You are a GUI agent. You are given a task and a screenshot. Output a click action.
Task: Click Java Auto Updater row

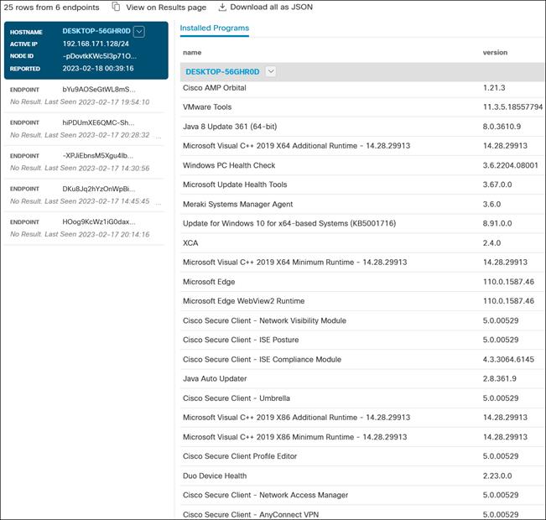pos(362,378)
